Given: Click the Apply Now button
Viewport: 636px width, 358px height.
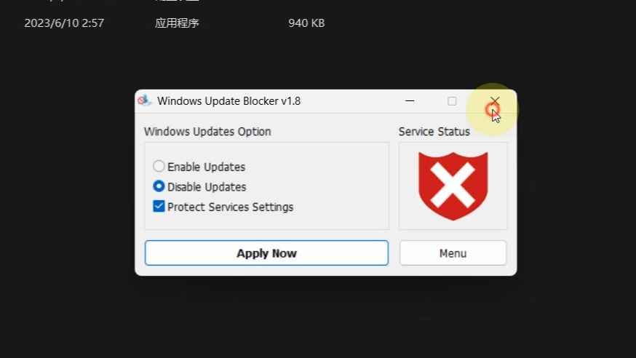Looking at the screenshot, I should (266, 253).
